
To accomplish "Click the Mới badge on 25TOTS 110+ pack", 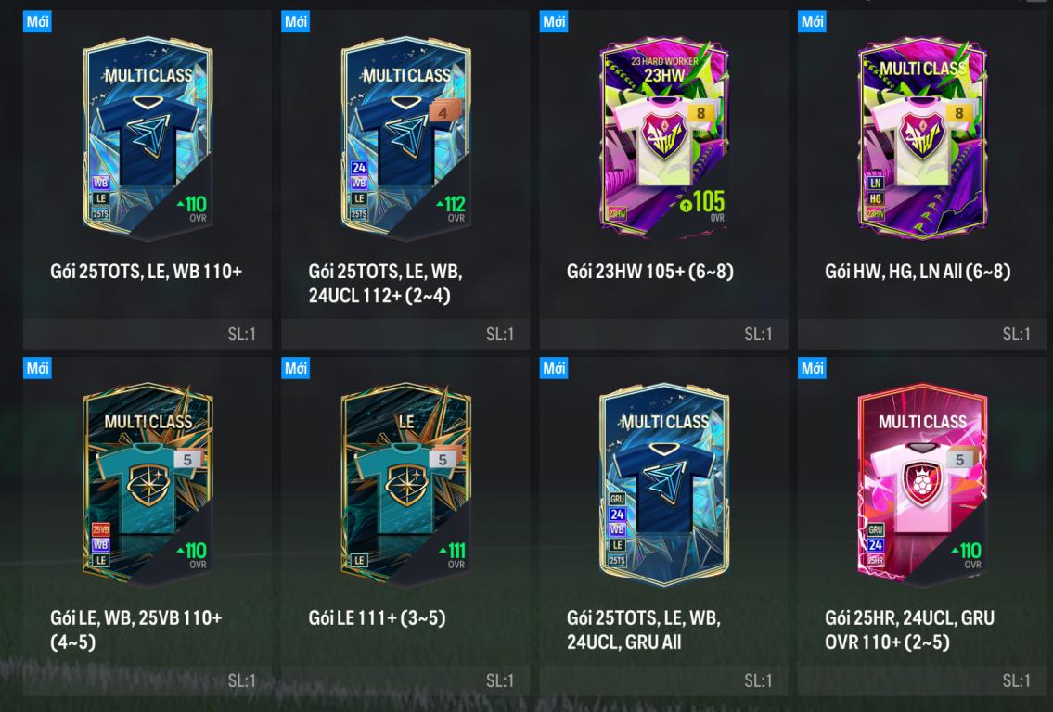I will point(38,21).
